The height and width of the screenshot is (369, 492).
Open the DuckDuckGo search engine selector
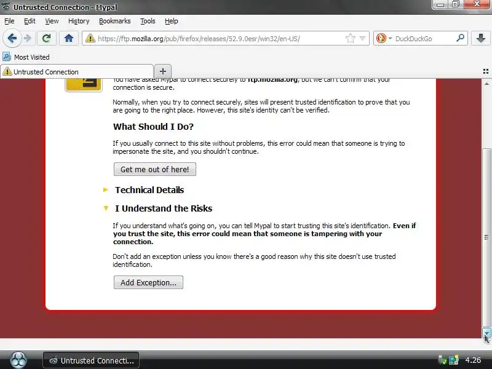coord(383,39)
